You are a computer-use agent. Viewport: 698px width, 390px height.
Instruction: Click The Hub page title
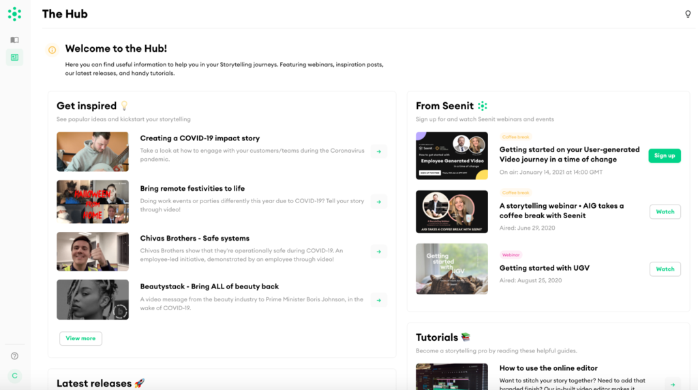(65, 14)
